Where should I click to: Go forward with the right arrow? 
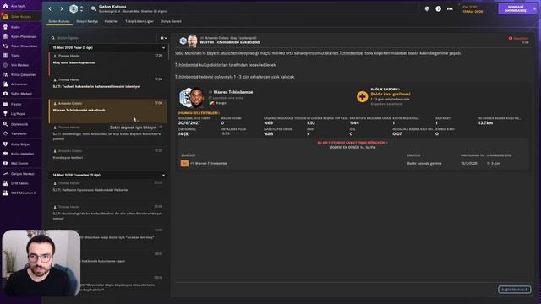pyautogui.click(x=62, y=8)
